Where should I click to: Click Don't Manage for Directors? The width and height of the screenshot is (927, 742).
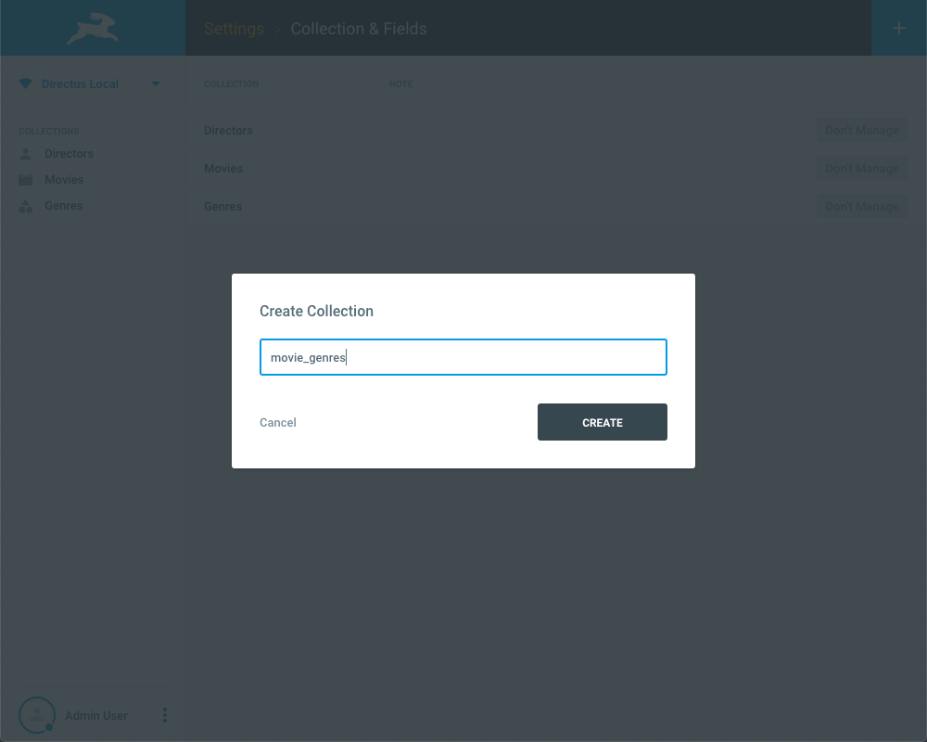[x=862, y=130]
